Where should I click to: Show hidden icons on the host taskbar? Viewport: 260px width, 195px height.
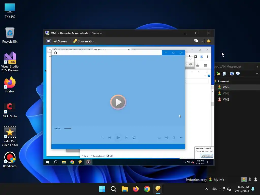(x=206, y=189)
